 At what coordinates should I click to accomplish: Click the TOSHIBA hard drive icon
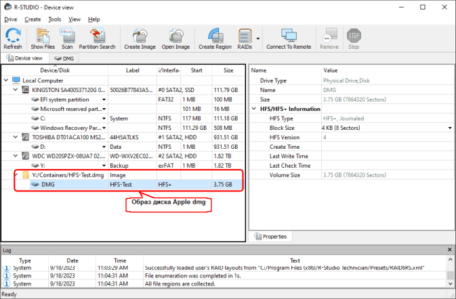(x=26, y=137)
